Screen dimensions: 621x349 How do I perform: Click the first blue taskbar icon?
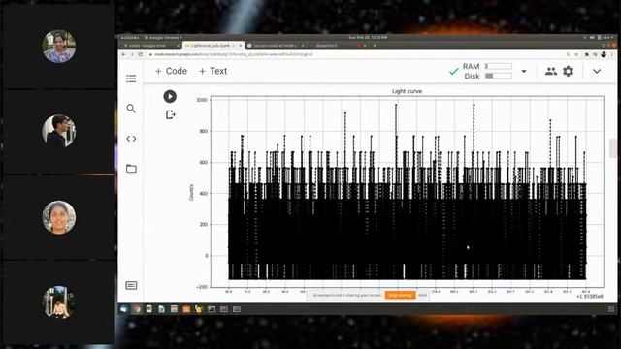point(124,309)
